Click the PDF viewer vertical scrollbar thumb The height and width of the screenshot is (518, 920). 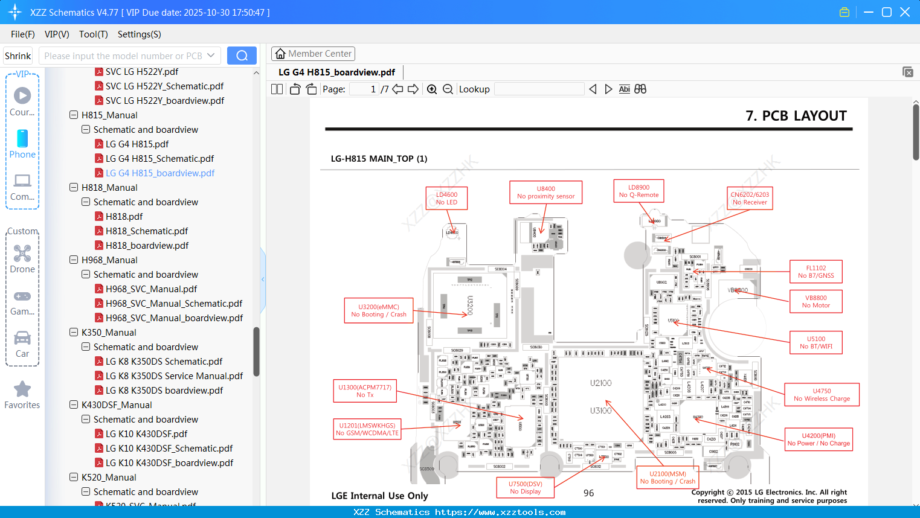tap(916, 132)
